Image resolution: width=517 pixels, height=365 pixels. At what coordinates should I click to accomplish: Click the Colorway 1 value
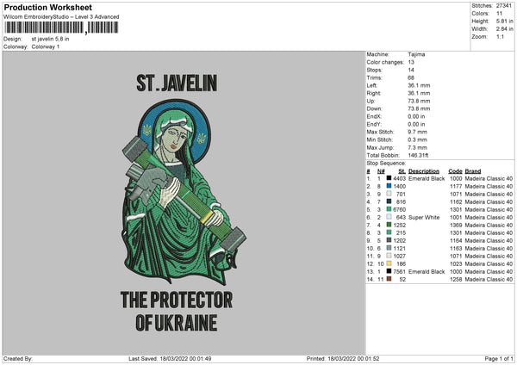[46, 46]
